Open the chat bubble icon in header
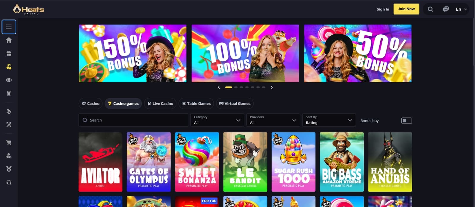 click(x=446, y=9)
